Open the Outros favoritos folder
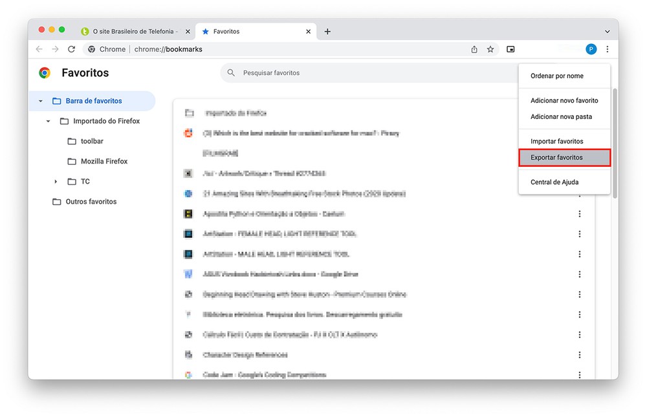Screen dimensions: 647x417 91,202
